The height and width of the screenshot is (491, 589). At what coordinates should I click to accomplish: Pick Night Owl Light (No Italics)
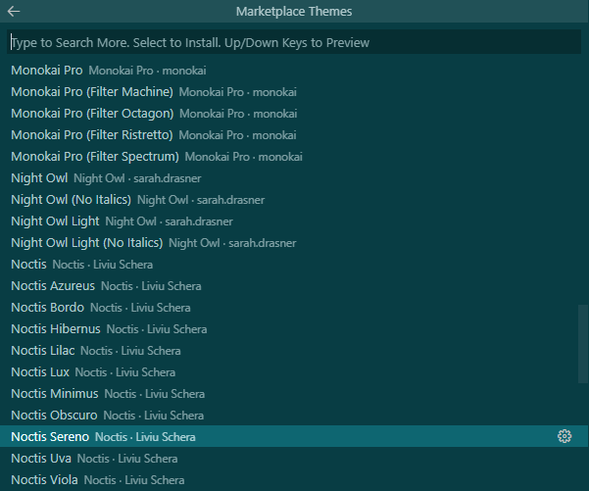(x=86, y=243)
